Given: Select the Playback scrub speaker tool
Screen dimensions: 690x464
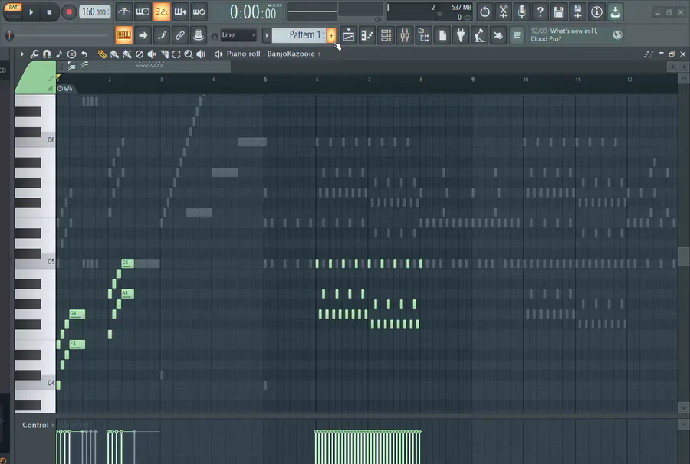Looking at the screenshot, I should tap(201, 54).
